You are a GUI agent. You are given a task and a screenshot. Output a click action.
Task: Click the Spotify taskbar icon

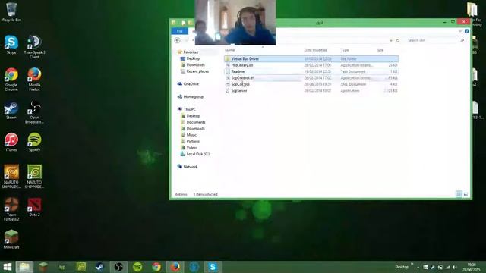[x=137, y=267]
